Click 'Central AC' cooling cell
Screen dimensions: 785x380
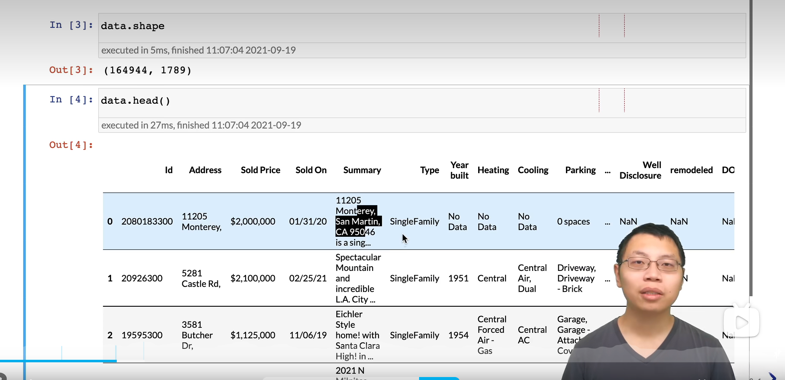click(532, 335)
